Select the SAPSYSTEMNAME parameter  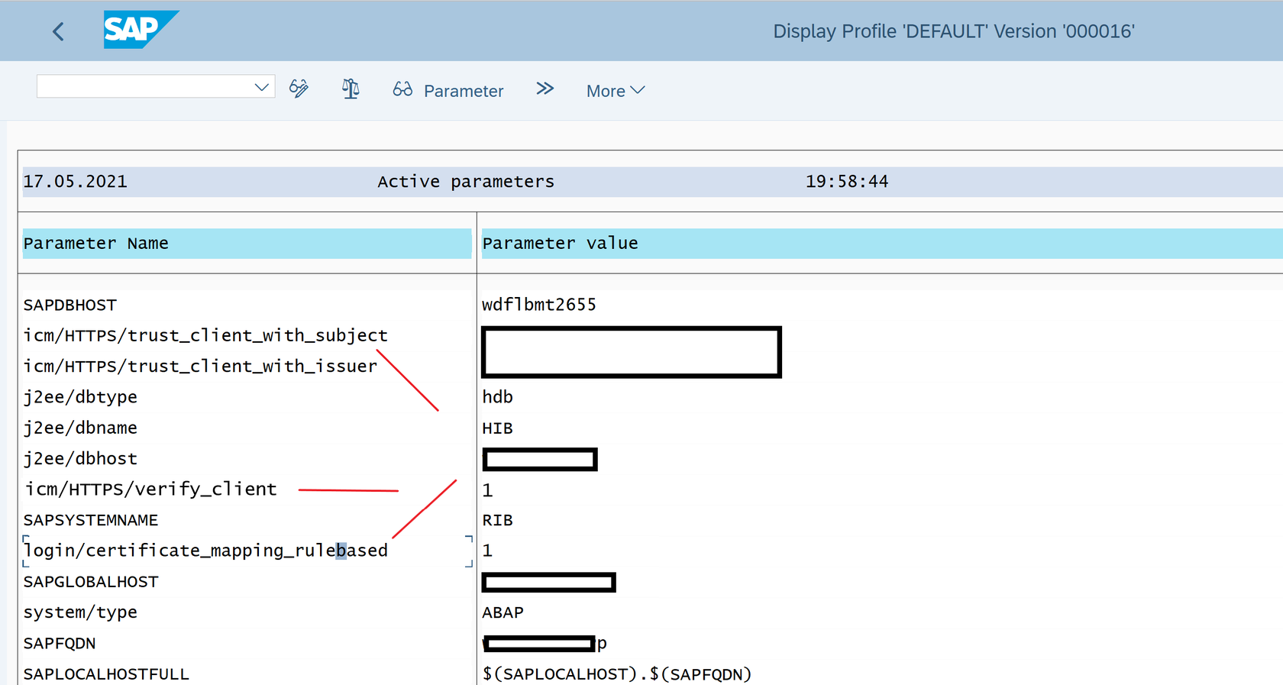click(x=91, y=520)
